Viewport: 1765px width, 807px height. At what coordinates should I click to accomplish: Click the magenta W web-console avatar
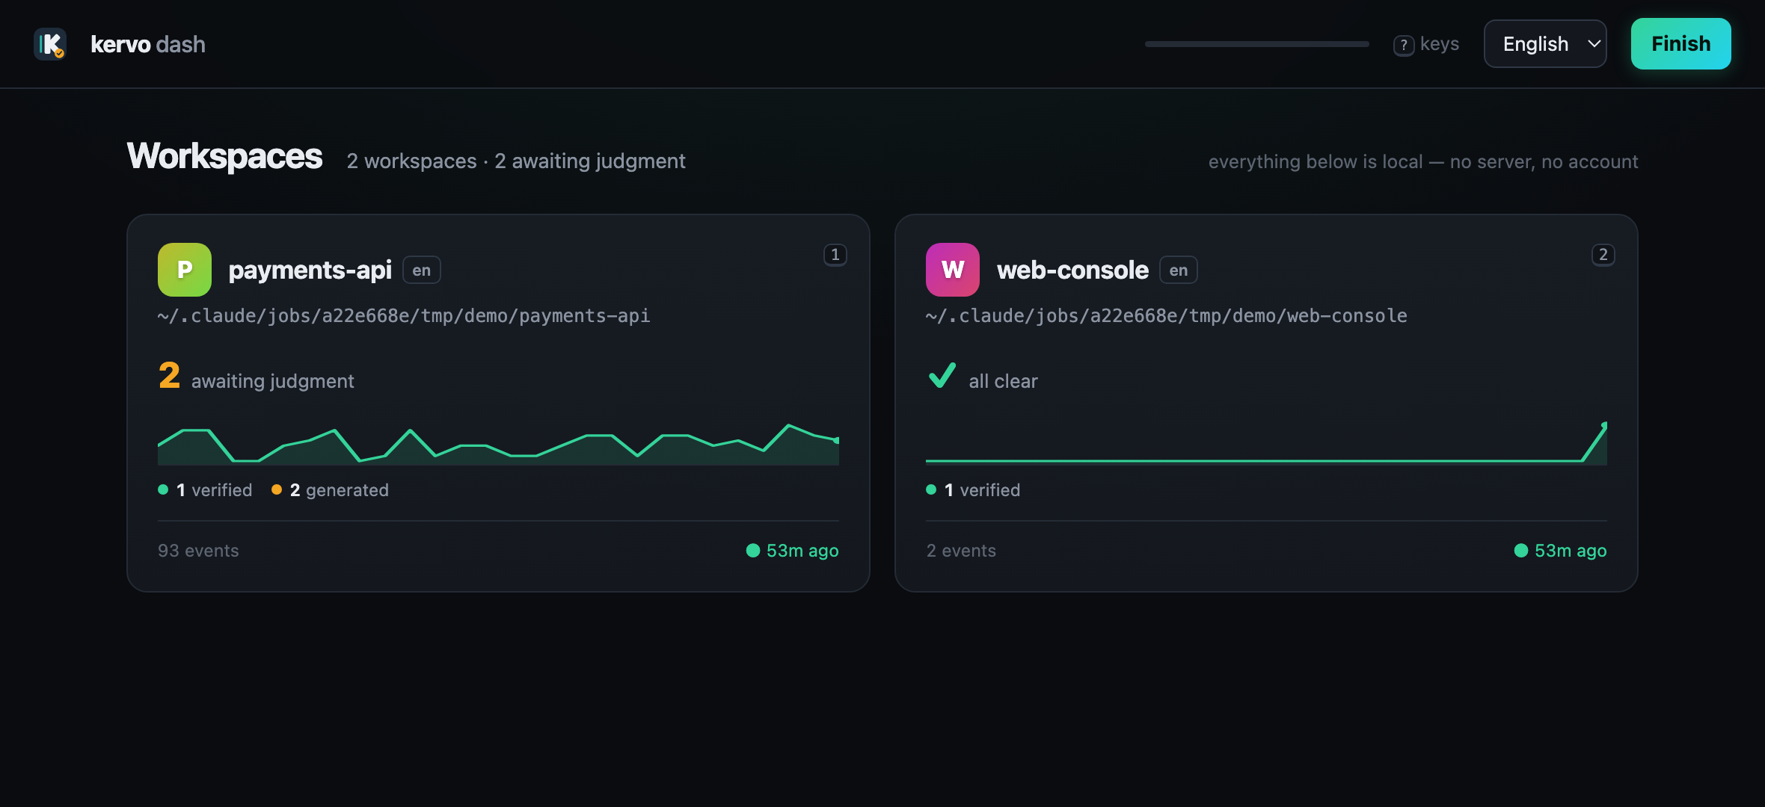click(x=953, y=270)
